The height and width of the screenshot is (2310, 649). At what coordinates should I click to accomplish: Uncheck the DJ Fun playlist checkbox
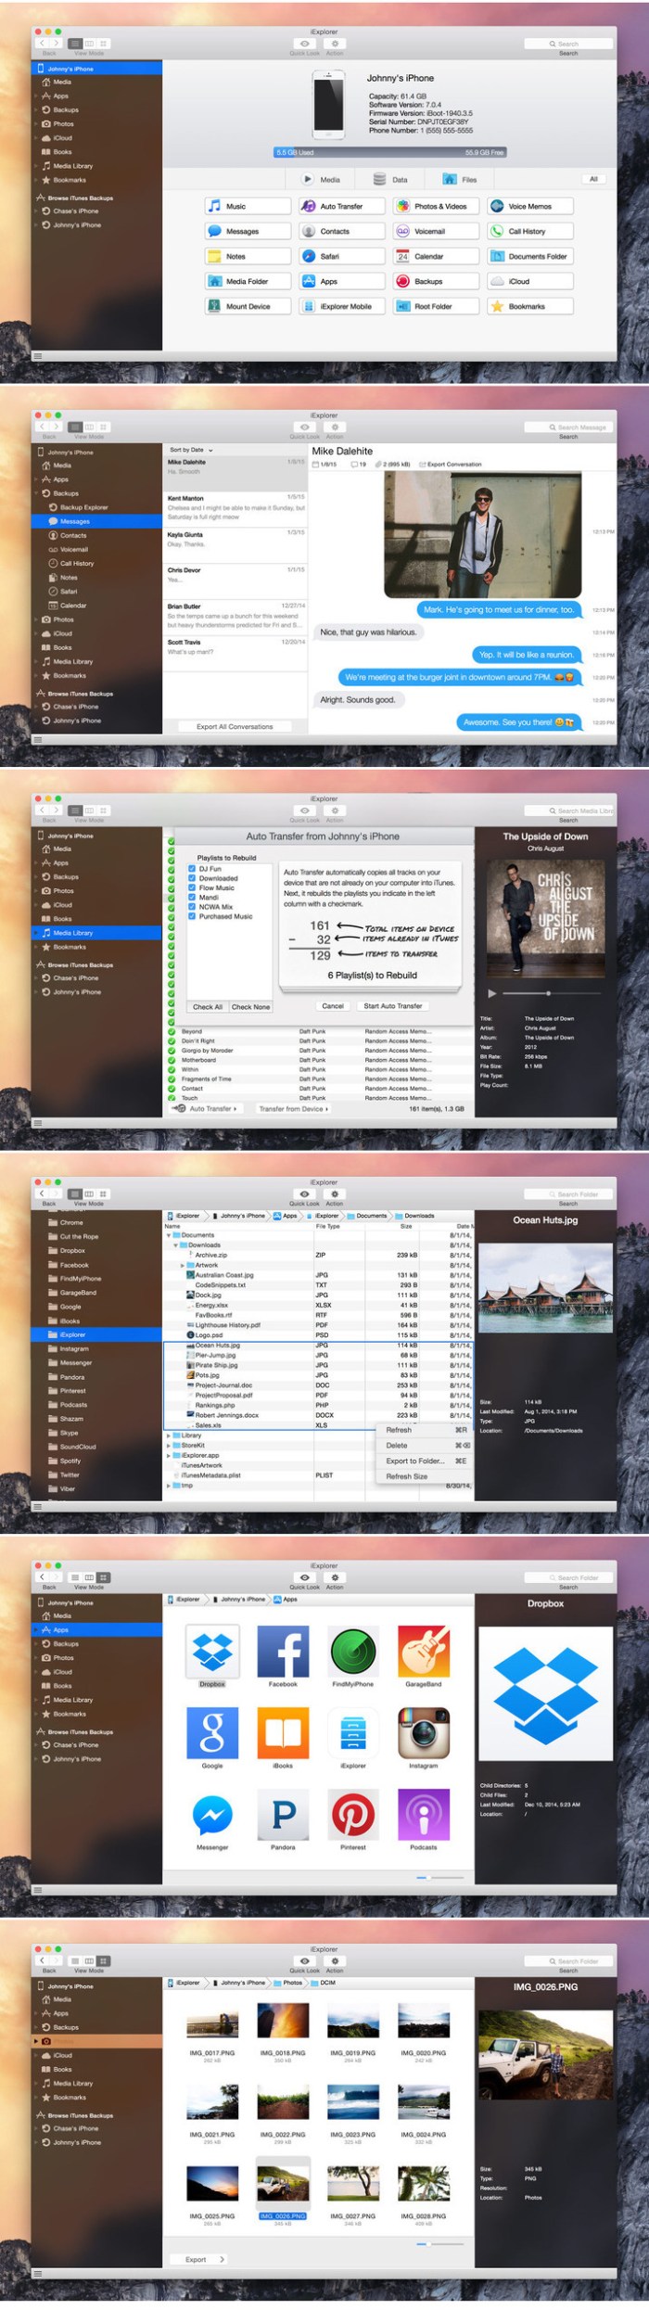click(x=192, y=869)
